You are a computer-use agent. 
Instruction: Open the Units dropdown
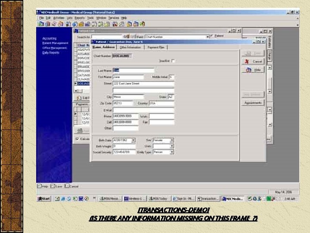tap(172, 146)
